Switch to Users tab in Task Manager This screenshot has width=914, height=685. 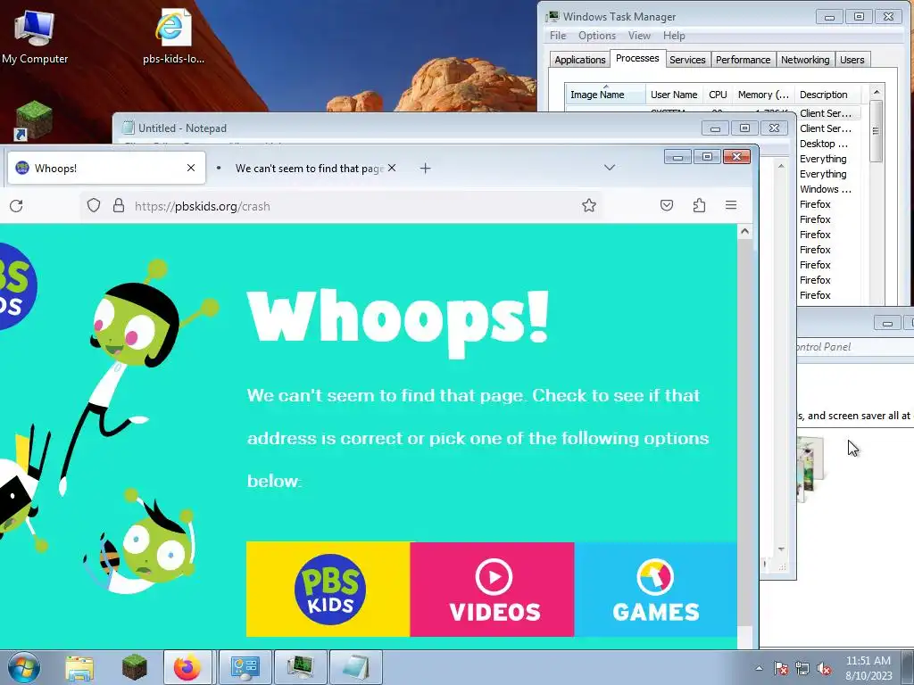pyautogui.click(x=852, y=60)
